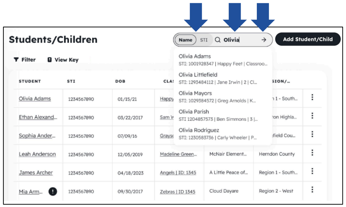346x207 pixels.
Task: Click DOB cell 01/15/21
Action: (x=127, y=99)
